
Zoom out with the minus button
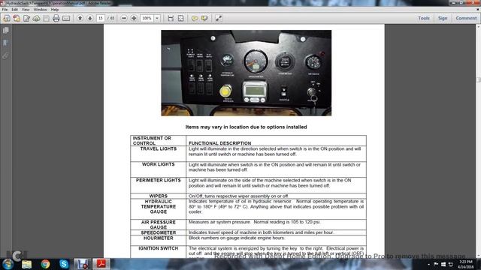tap(123, 18)
